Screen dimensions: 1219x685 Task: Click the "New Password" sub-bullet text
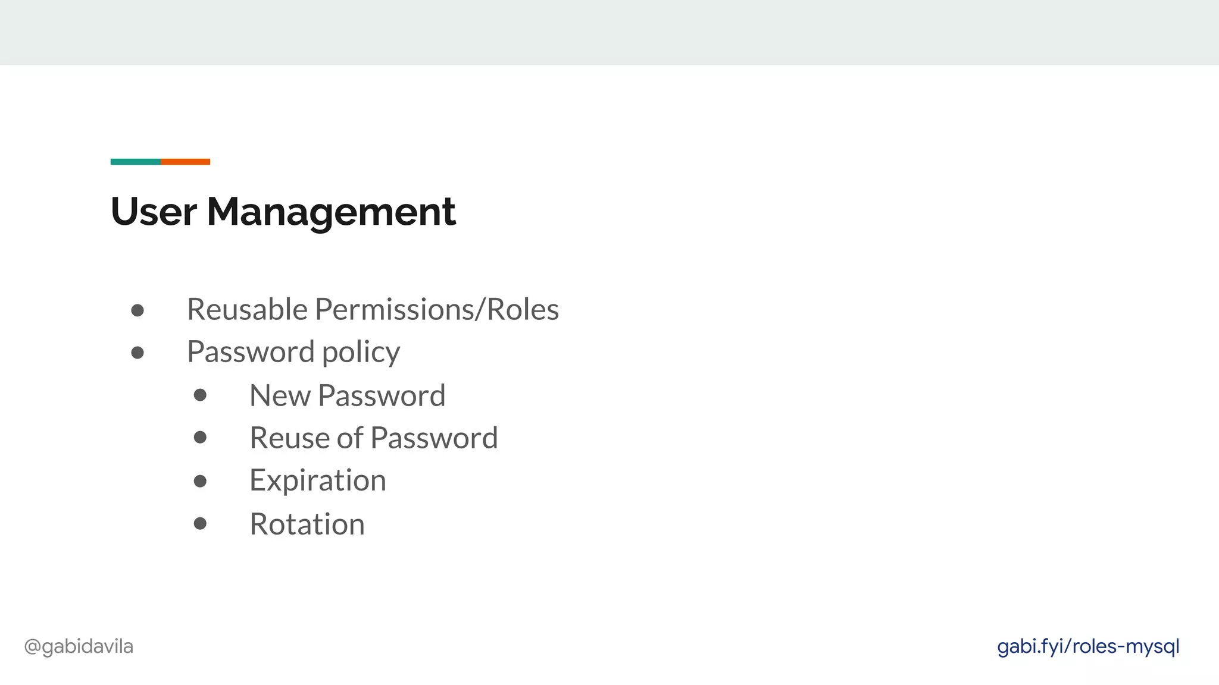click(x=347, y=396)
